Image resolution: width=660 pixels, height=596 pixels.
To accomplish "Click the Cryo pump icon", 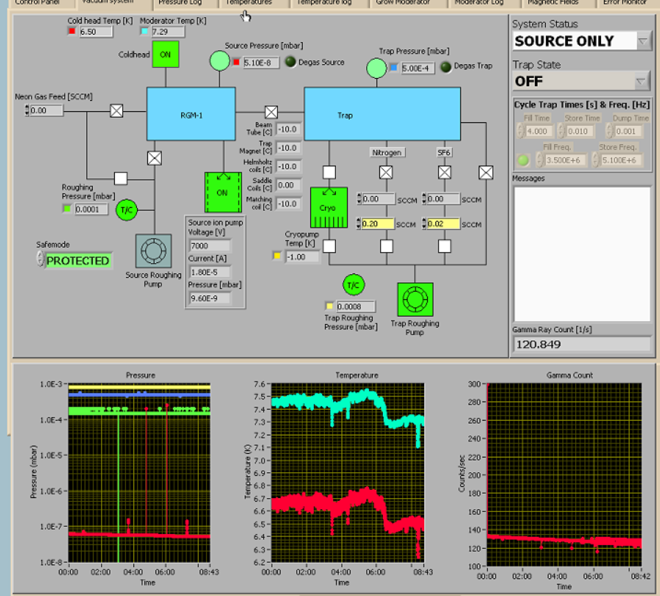I will point(329,207).
